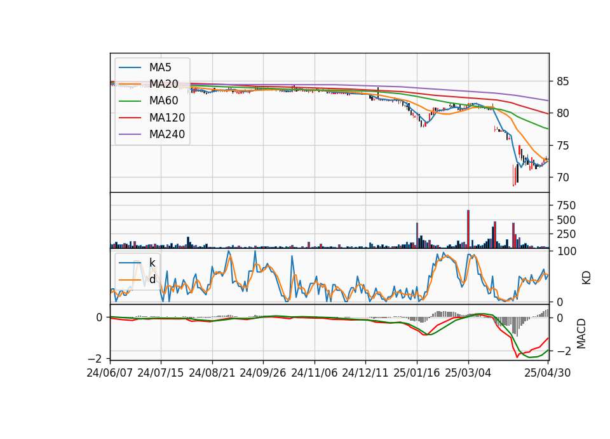Click the KD axis title
The width and height of the screenshot is (610, 439).
586,277
